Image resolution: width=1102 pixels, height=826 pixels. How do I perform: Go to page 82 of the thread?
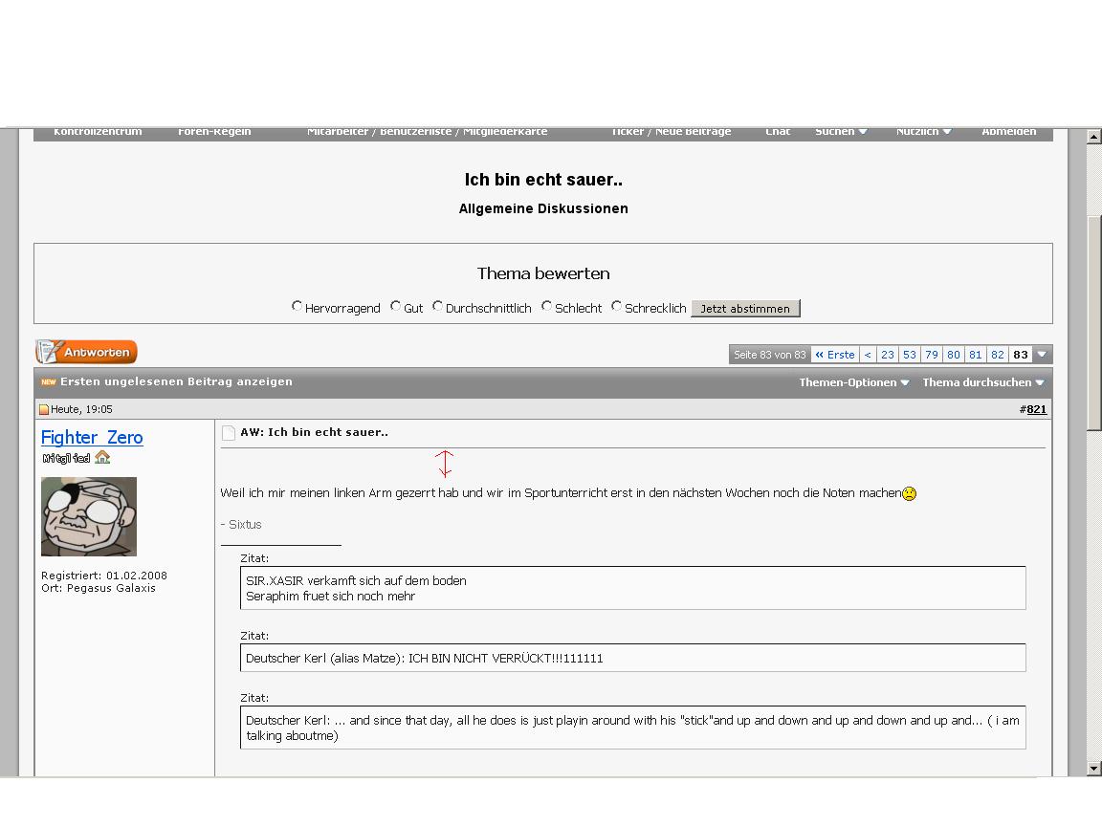(x=997, y=355)
